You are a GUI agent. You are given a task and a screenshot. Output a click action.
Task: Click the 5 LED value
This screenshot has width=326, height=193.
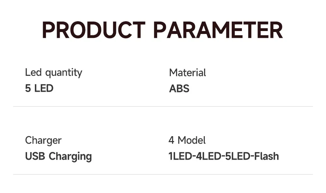(x=39, y=88)
